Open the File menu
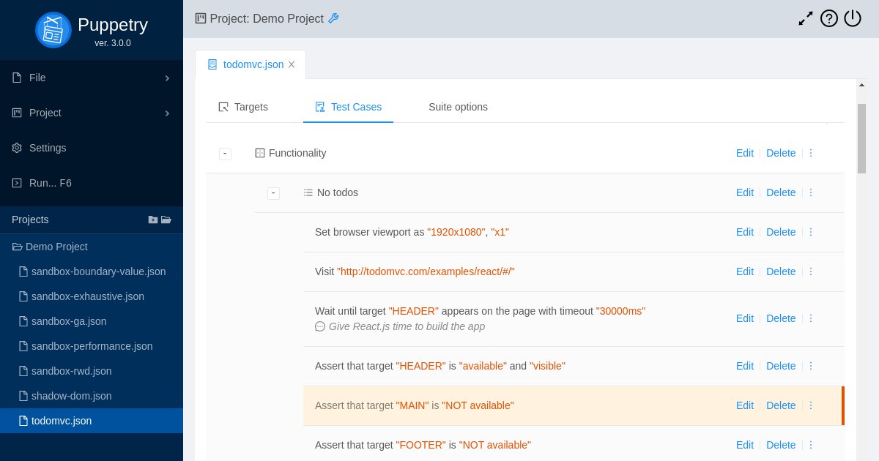This screenshot has width=879, height=461. tap(92, 78)
